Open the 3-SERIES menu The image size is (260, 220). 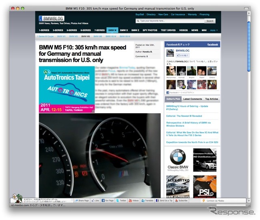pyautogui.click(x=58, y=30)
